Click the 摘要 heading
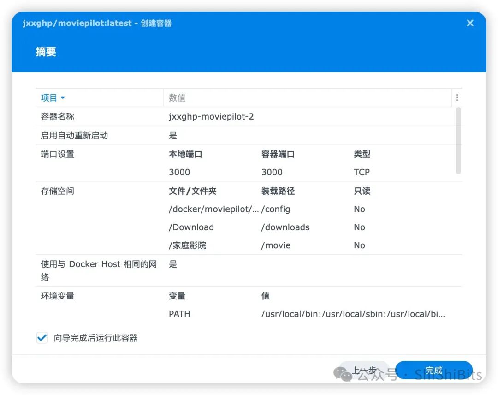 tap(46, 52)
